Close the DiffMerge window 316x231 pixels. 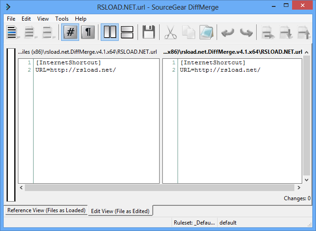(302, 6)
